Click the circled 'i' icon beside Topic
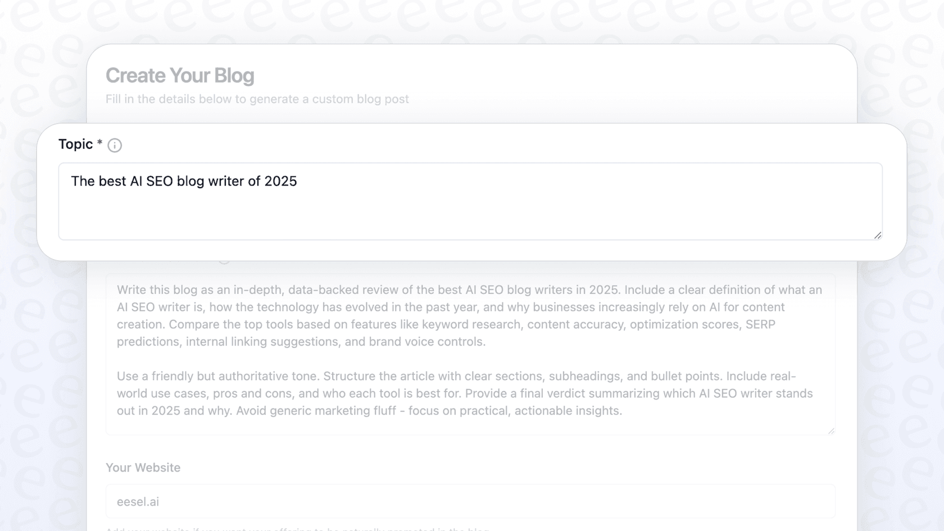The image size is (944, 531). tap(115, 145)
